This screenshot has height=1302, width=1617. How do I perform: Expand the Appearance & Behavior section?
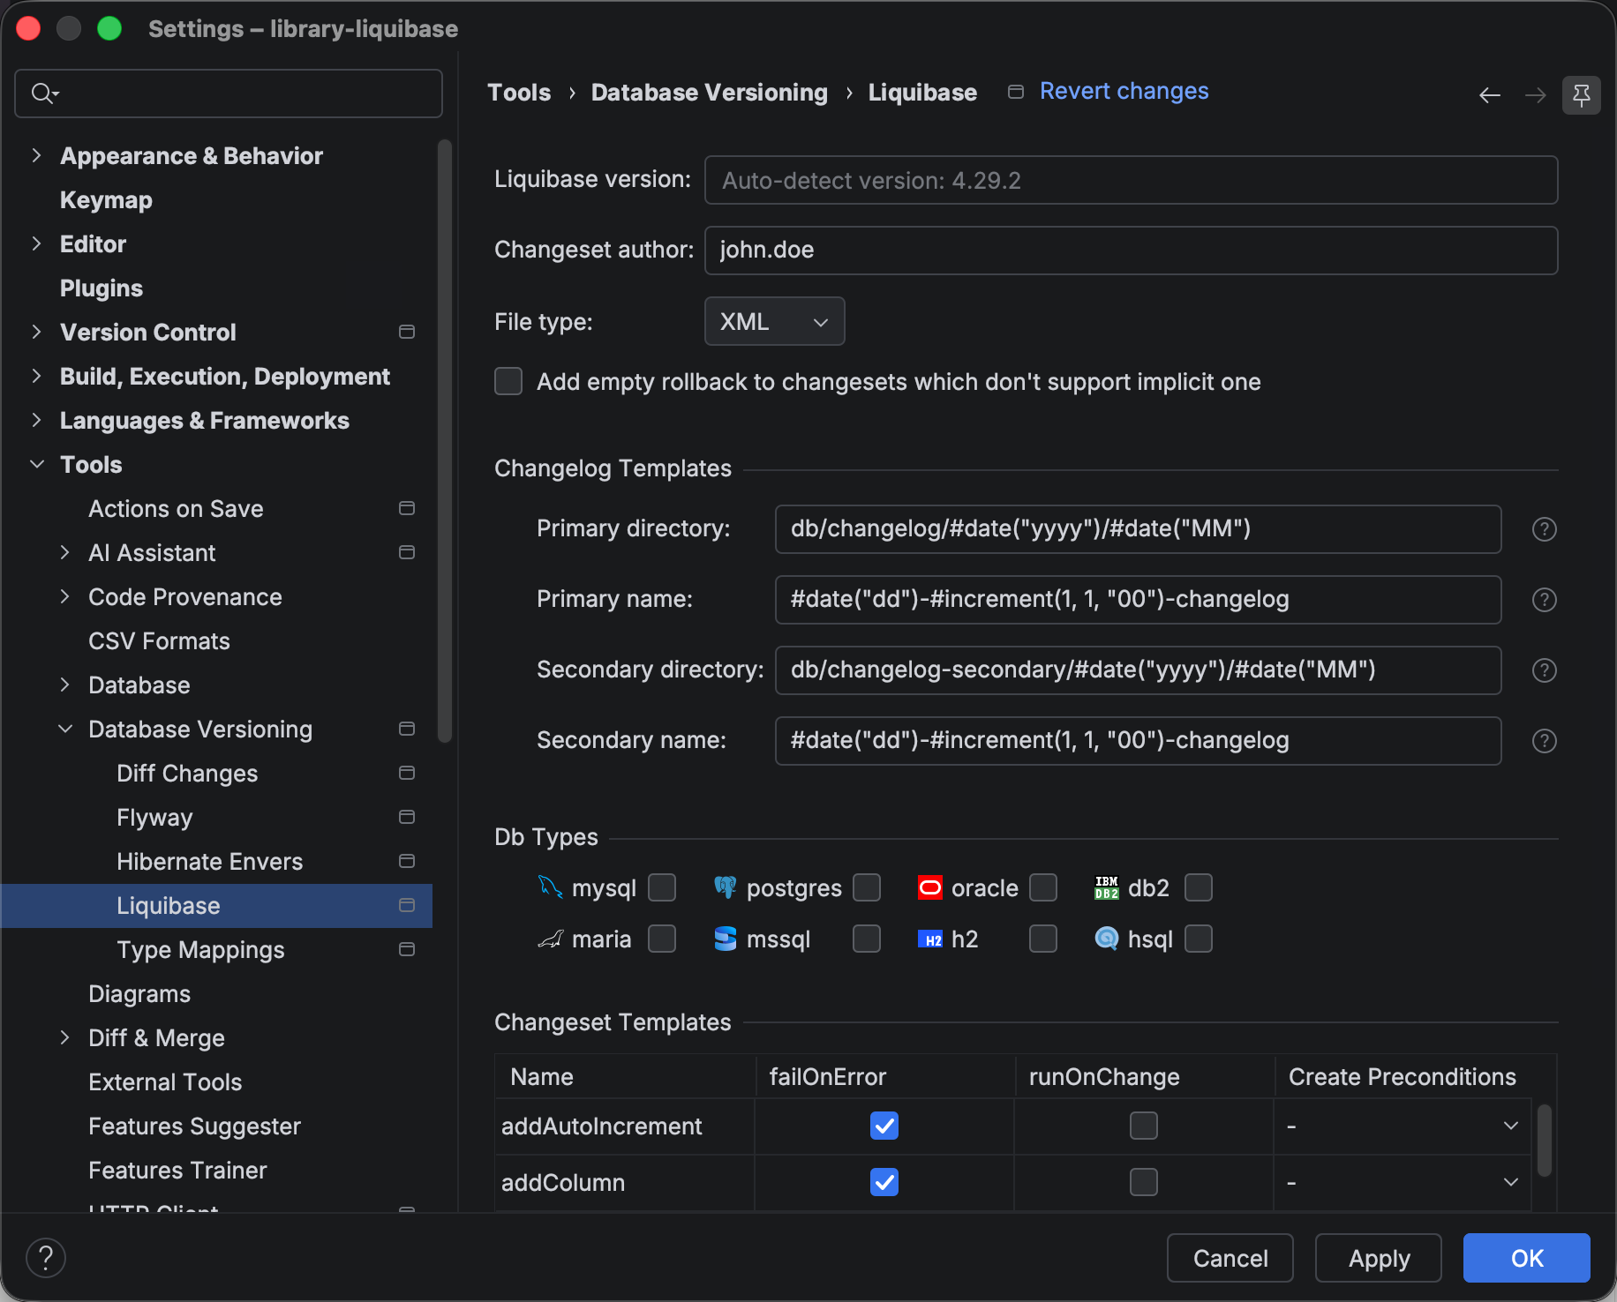(36, 155)
